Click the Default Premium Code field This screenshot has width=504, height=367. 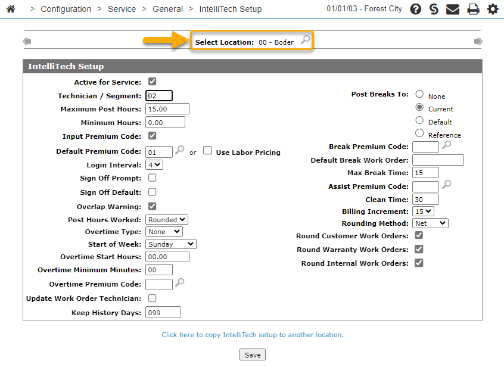click(x=159, y=152)
